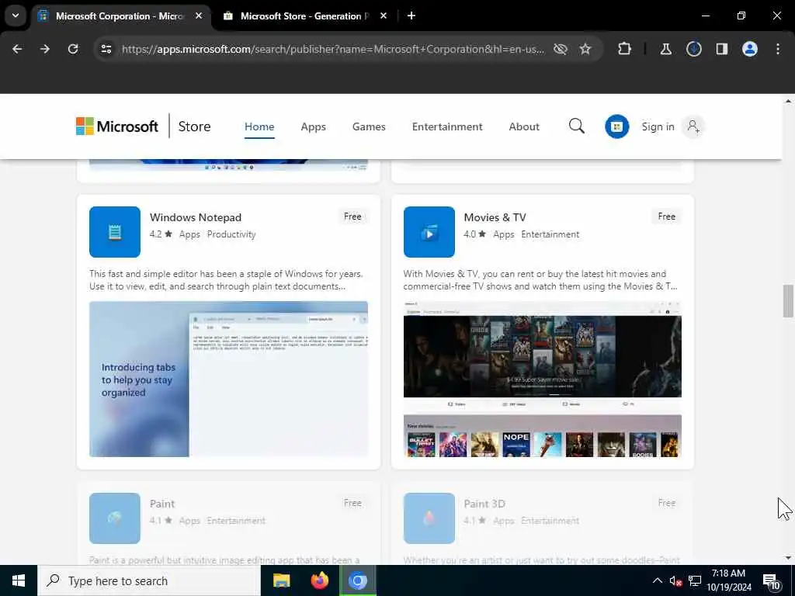Click Free badge on Windows Notepad
The image size is (795, 596).
coord(352,217)
